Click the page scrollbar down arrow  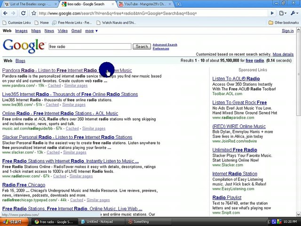click(299, 214)
